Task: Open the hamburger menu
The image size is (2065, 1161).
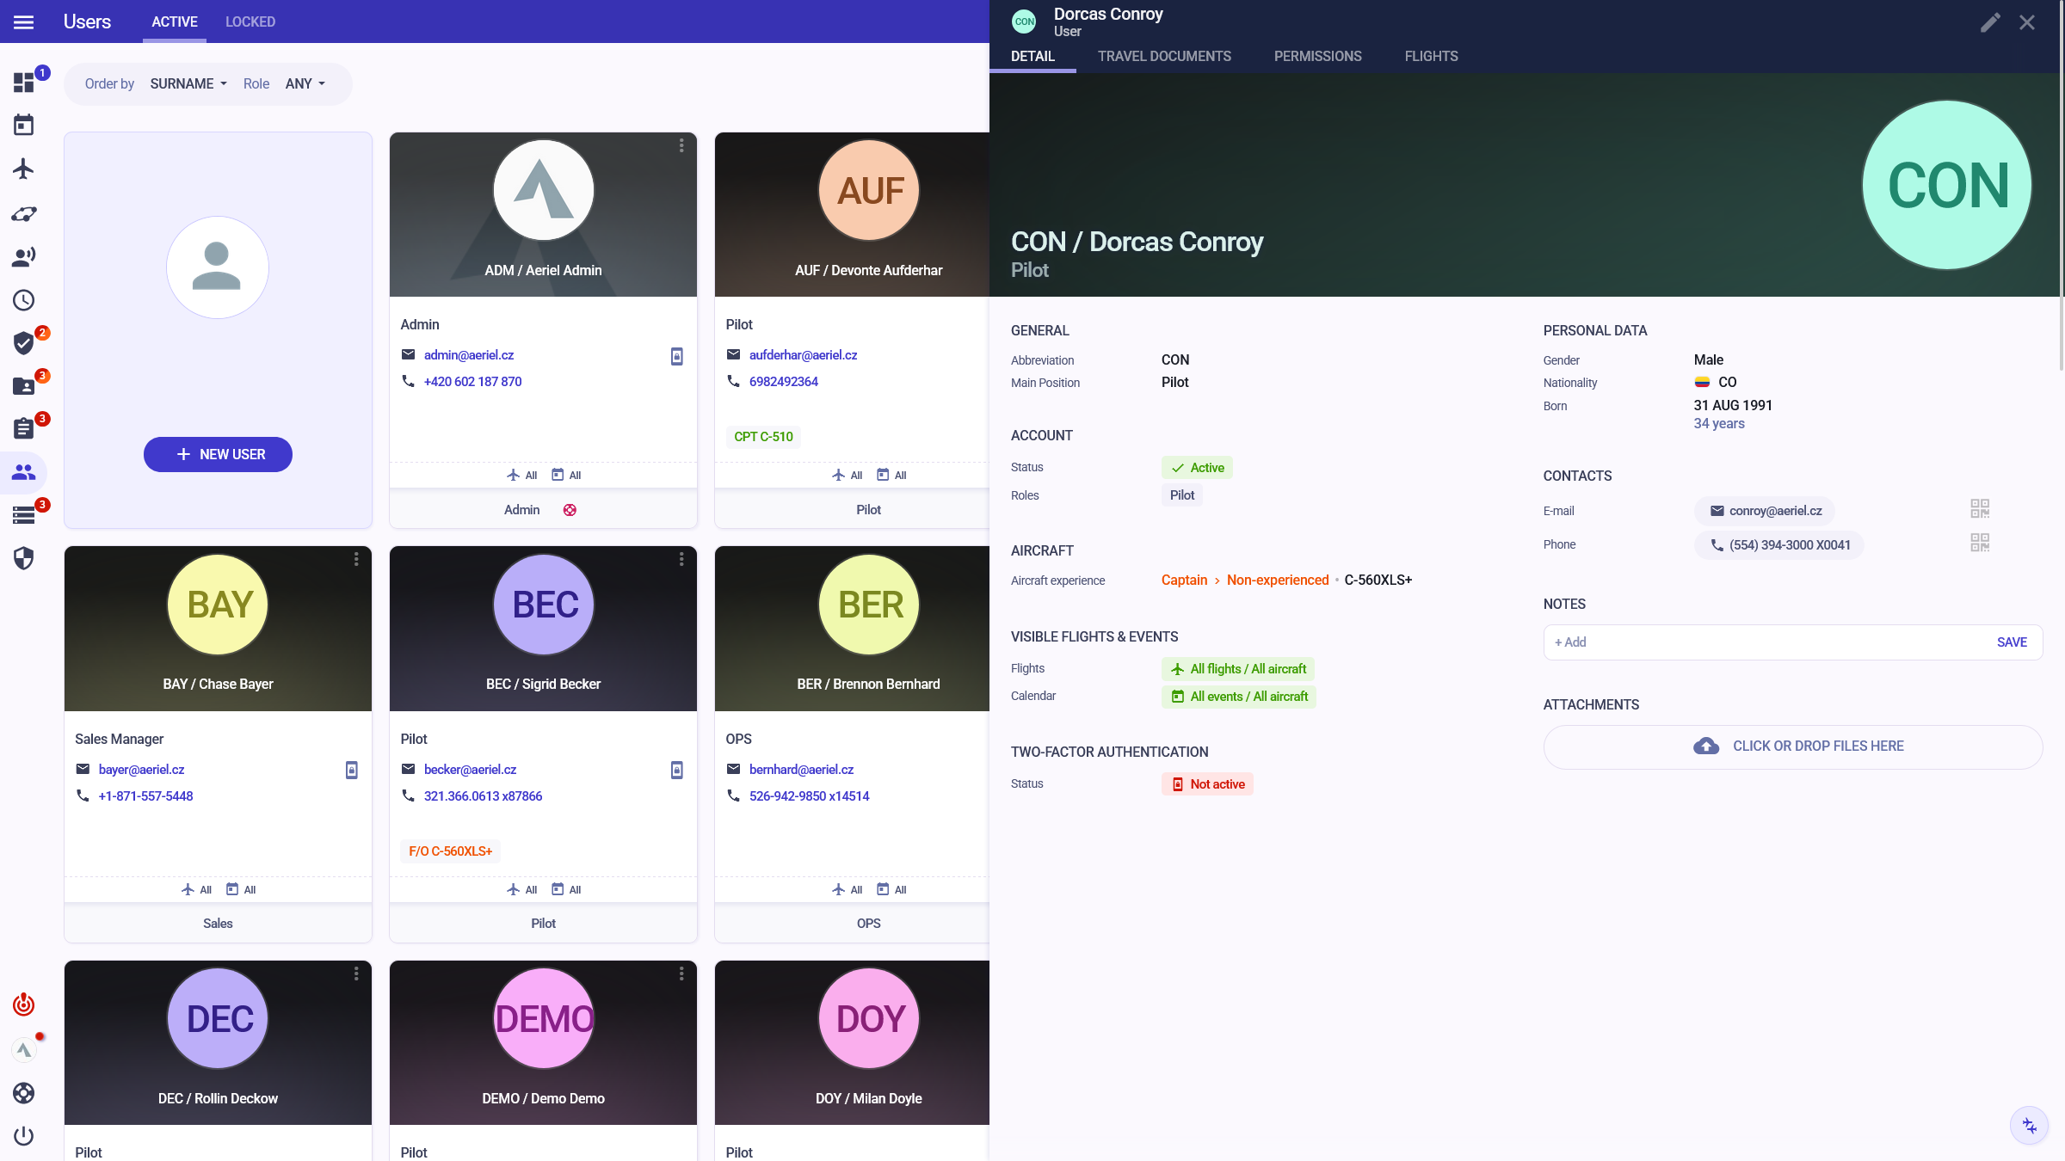Action: pos(24,22)
